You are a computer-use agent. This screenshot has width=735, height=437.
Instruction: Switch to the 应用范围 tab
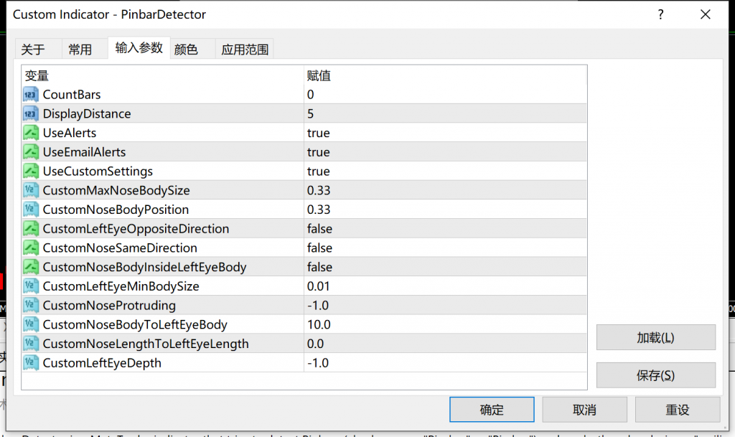[245, 50]
